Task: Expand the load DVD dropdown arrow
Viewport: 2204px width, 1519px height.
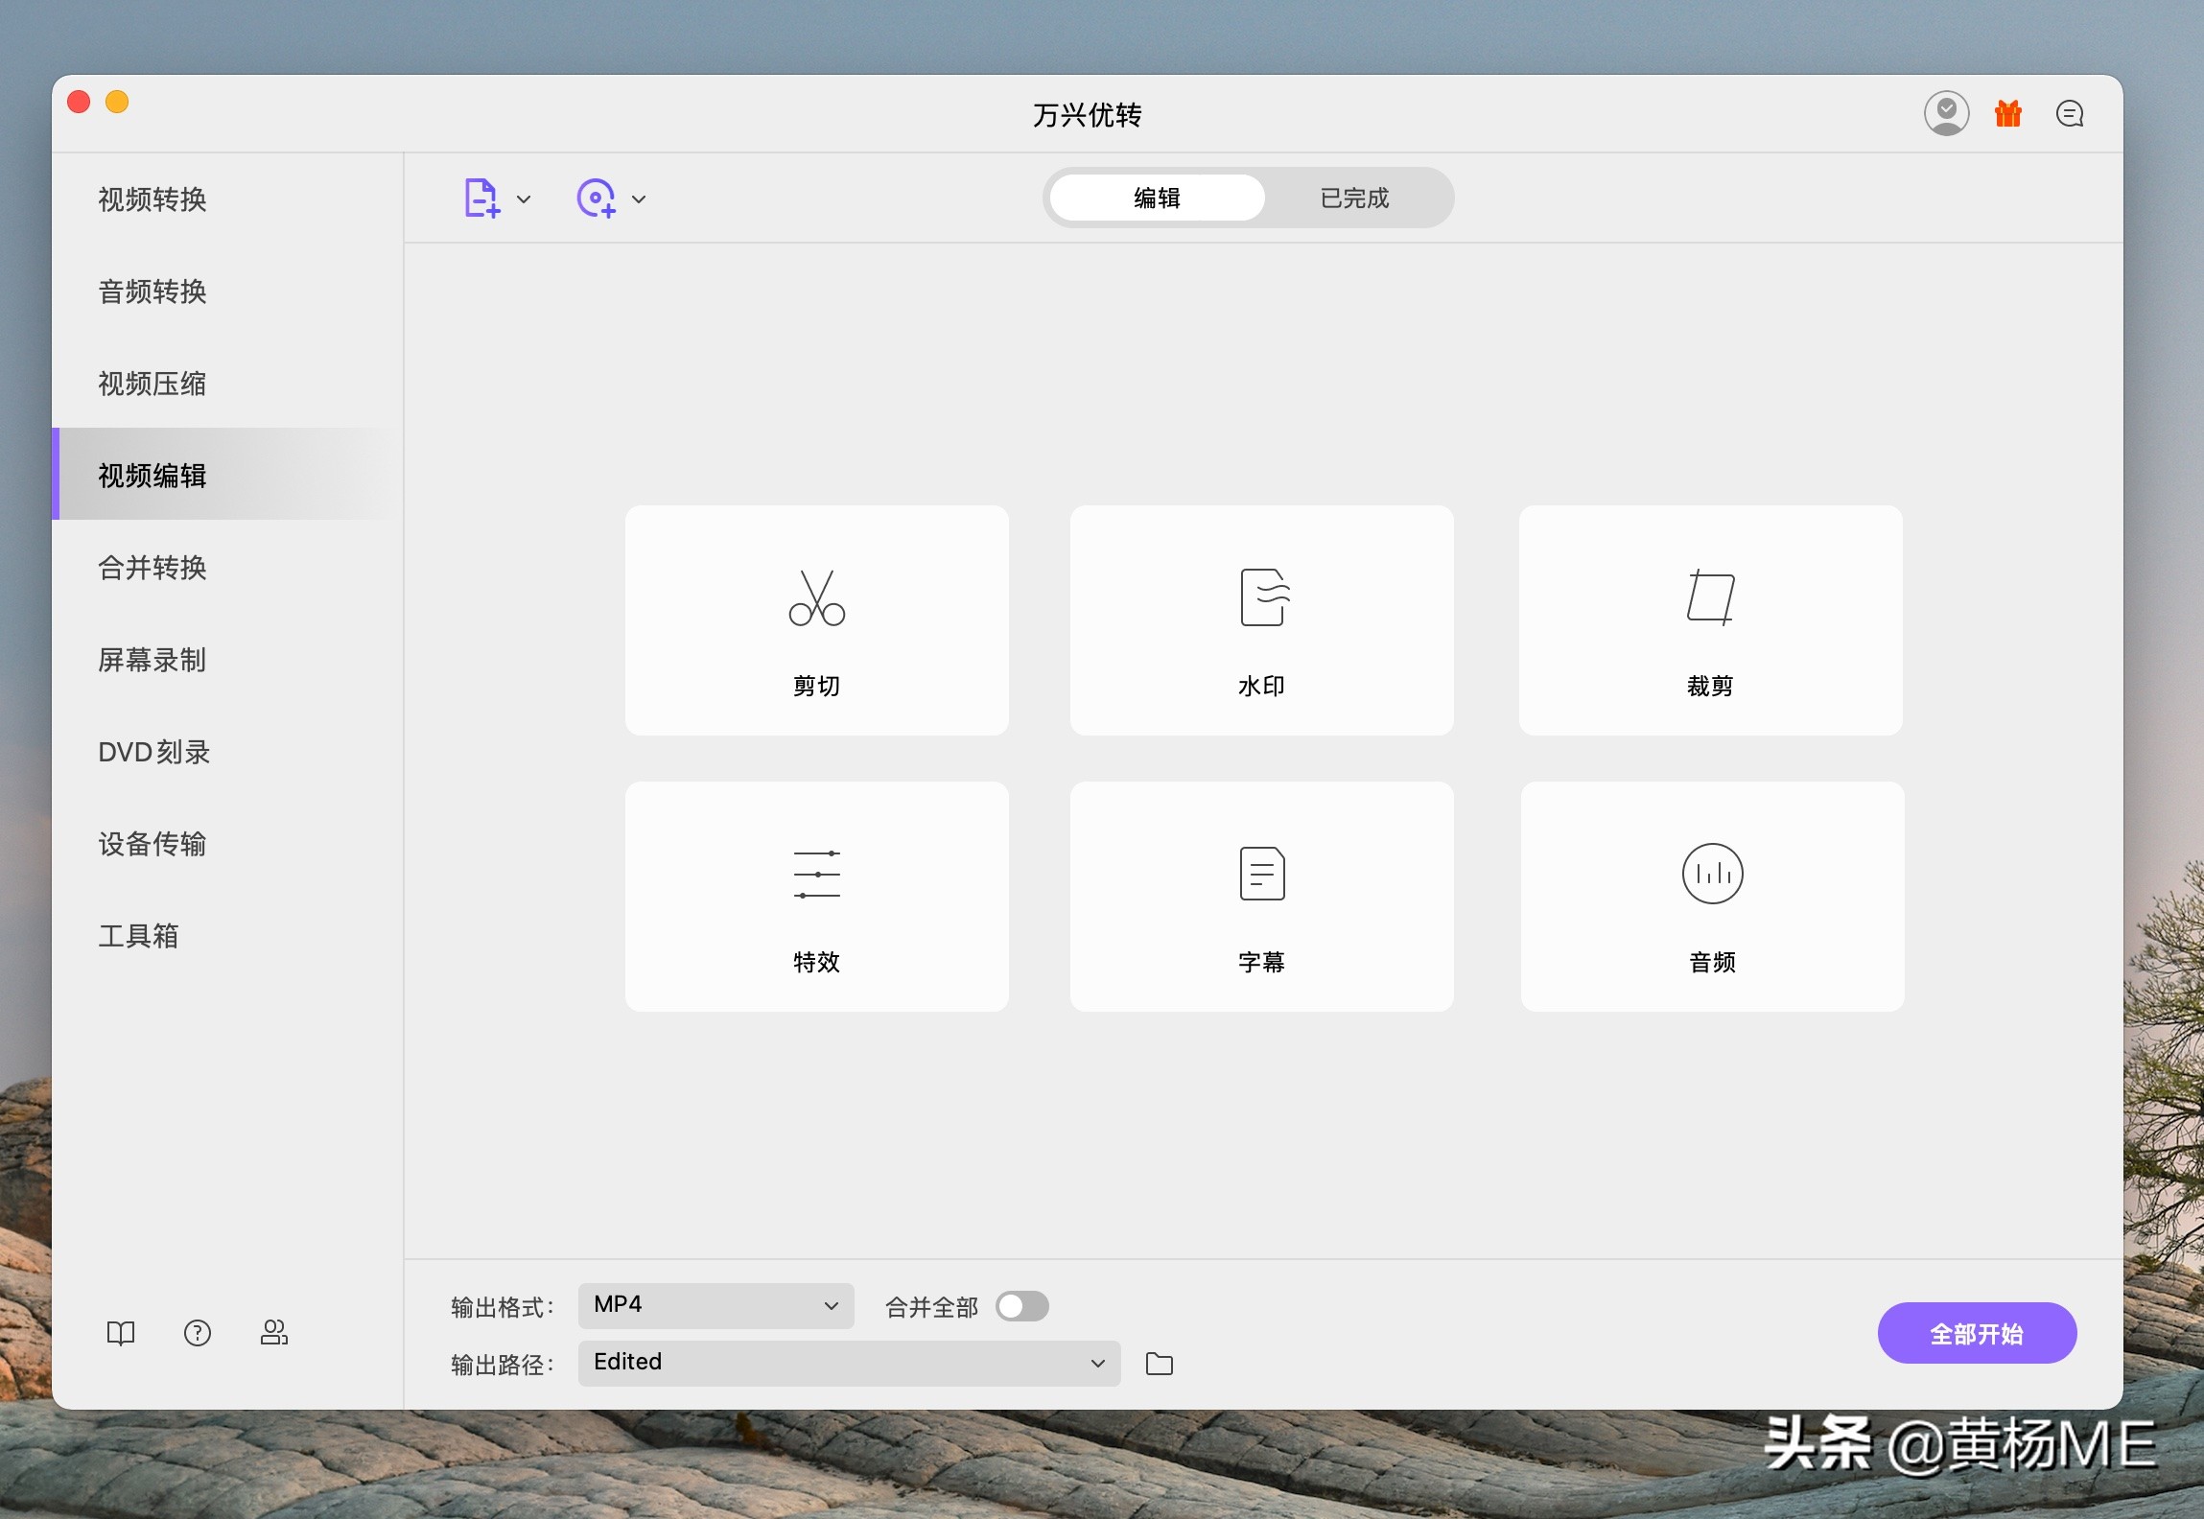Action: [x=639, y=199]
